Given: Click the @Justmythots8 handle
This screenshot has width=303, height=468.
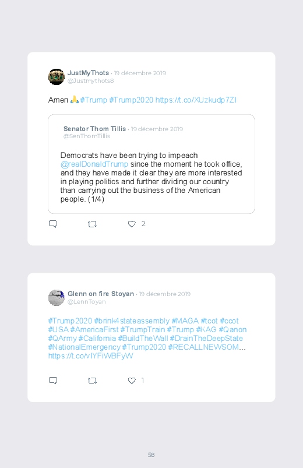Looking at the screenshot, I should 90,81.
